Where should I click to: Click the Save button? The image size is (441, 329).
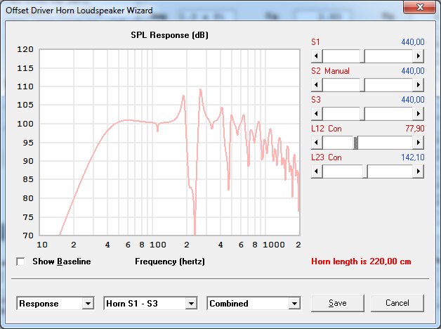tap(338, 303)
